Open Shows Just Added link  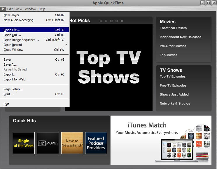click(x=174, y=94)
